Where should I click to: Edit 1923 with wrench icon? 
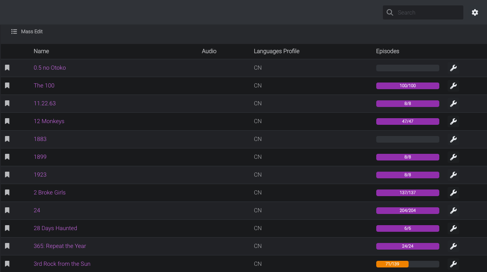(x=453, y=175)
